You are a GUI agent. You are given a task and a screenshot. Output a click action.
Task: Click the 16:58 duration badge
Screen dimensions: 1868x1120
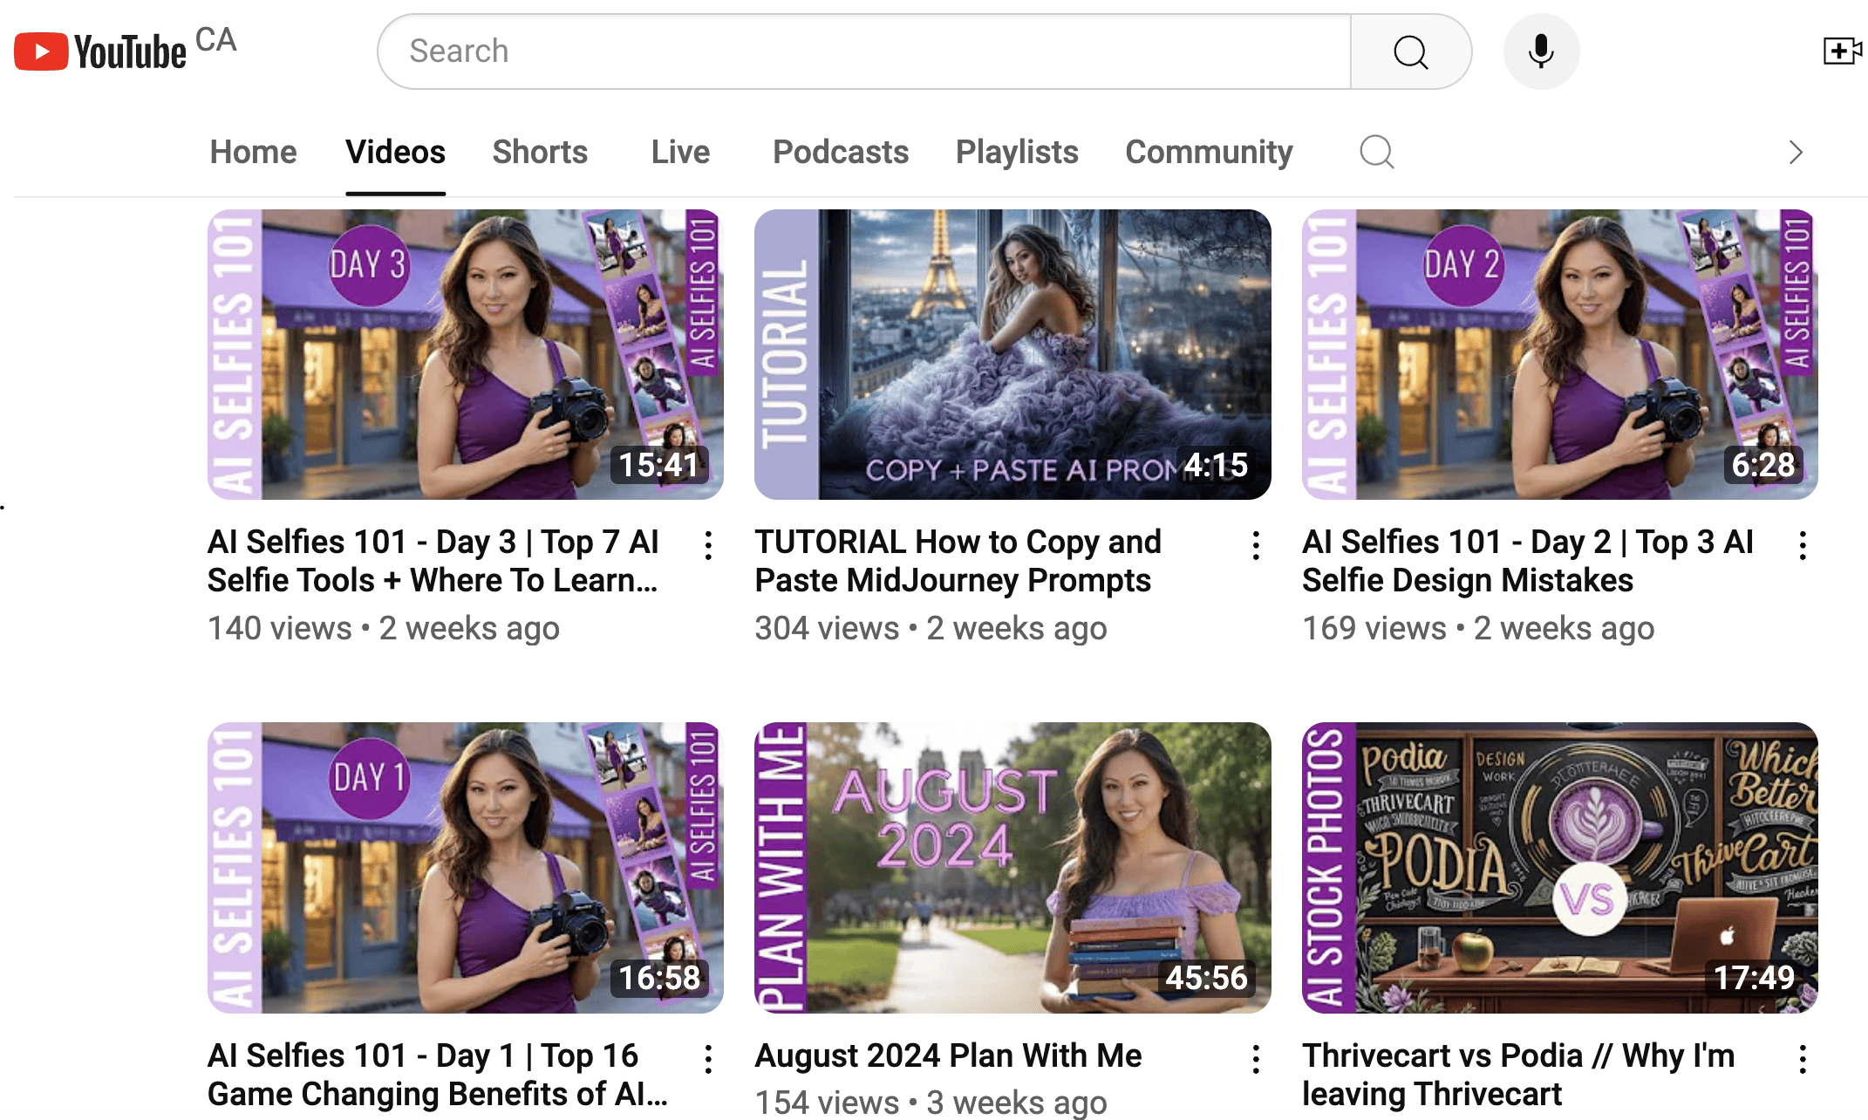click(x=659, y=978)
